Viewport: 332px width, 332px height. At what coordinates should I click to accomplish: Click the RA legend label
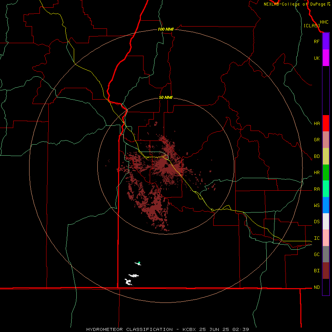(x=317, y=189)
